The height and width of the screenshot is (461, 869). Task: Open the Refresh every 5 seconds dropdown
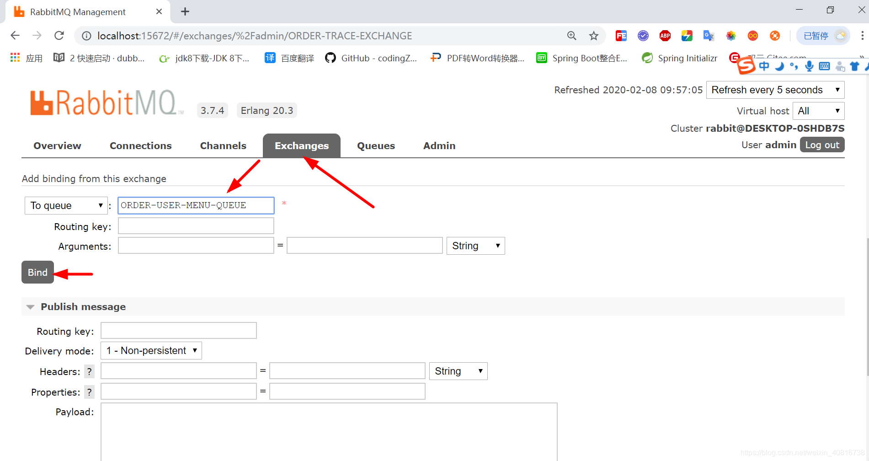(775, 90)
